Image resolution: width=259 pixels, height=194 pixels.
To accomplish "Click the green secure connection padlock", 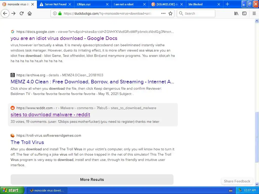I will pos(60,13).
